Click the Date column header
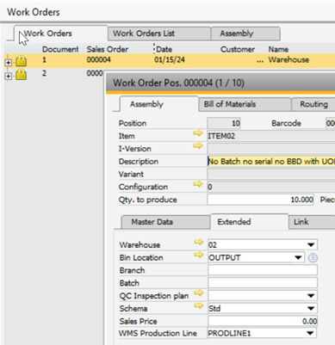This screenshot has width=335, height=345. 164,49
